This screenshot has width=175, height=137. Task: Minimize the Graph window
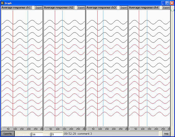[163, 3]
